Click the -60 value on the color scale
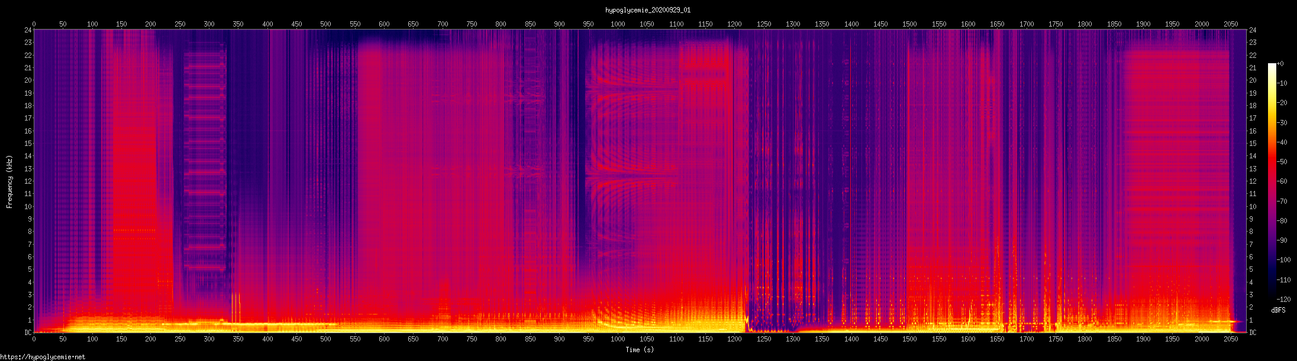Viewport: 1297px width, 361px height. coord(1283,181)
